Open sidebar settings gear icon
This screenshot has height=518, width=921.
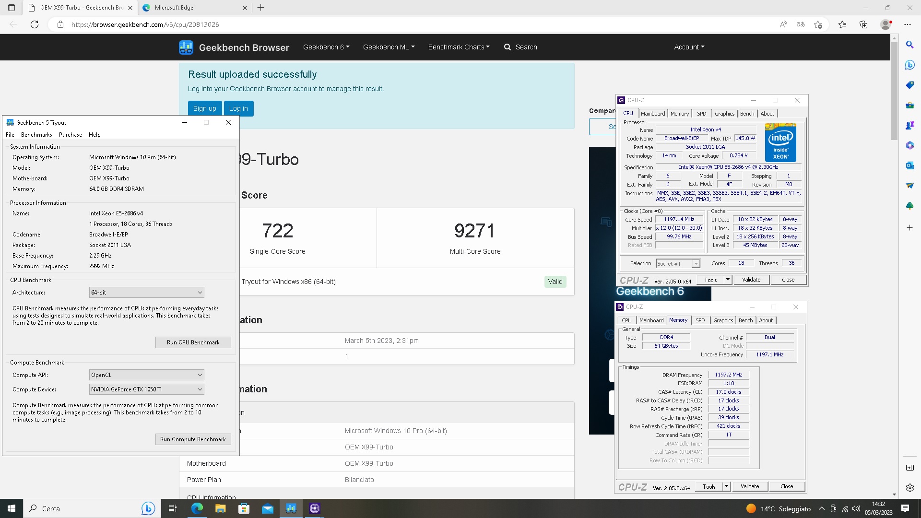tap(909, 488)
